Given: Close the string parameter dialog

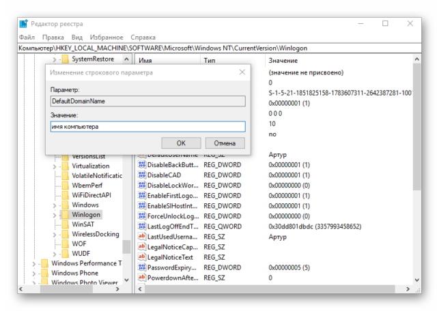Looking at the screenshot, I should tap(242, 72).
